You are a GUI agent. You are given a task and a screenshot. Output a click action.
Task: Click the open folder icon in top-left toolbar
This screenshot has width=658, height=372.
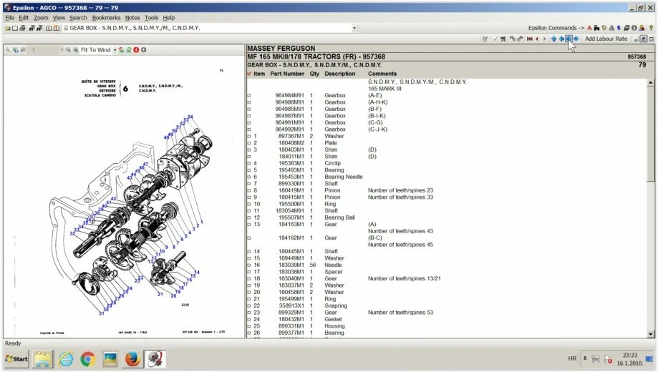[x=8, y=28]
